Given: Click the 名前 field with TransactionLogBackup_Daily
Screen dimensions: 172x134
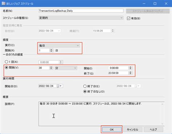Looking at the screenshot, I should pos(81,11).
